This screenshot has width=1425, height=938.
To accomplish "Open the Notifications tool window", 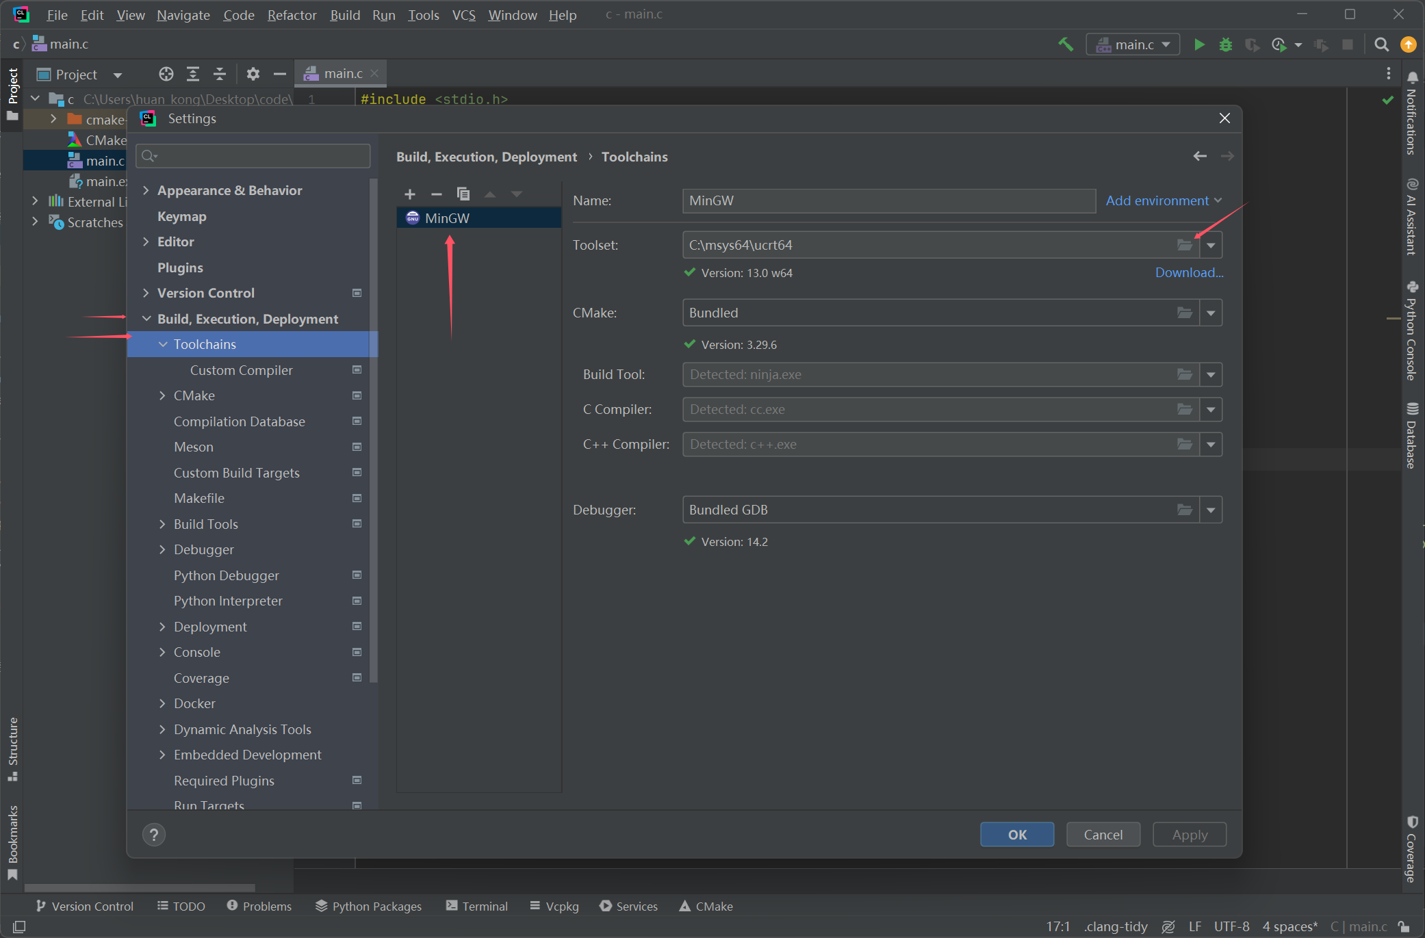I will pos(1412,114).
